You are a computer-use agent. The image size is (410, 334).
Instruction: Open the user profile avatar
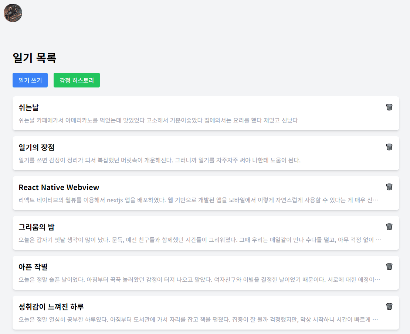pos(13,13)
